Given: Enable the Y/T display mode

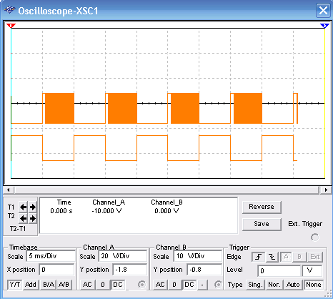Looking at the screenshot, I should pyautogui.click(x=15, y=285).
